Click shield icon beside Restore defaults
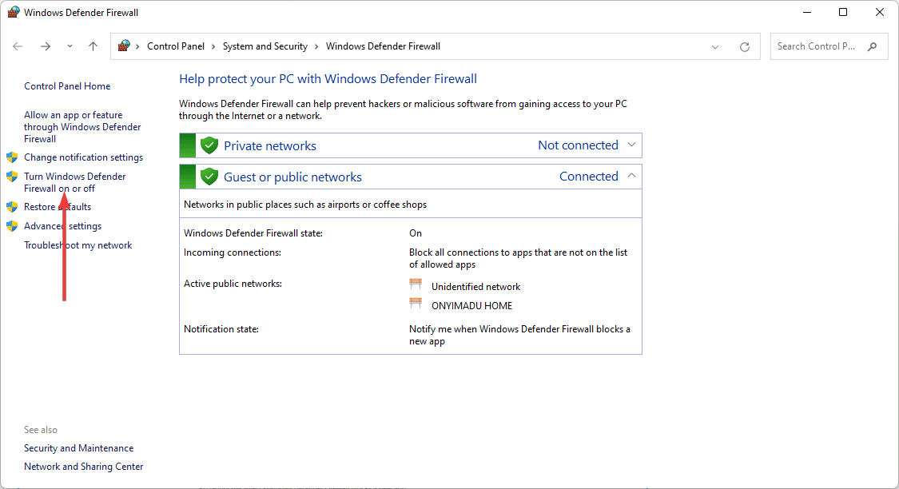 [x=12, y=207]
